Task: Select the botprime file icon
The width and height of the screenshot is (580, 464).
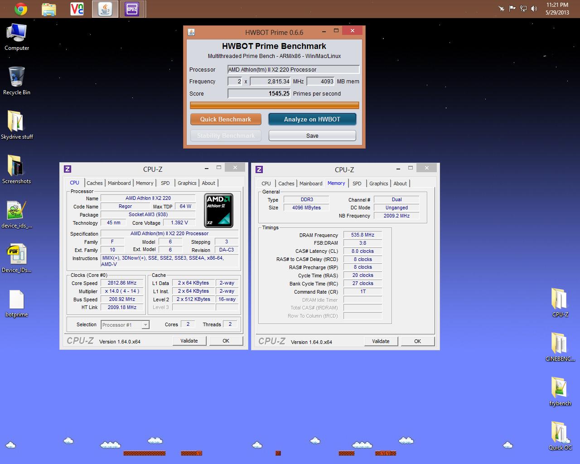Action: tap(17, 303)
